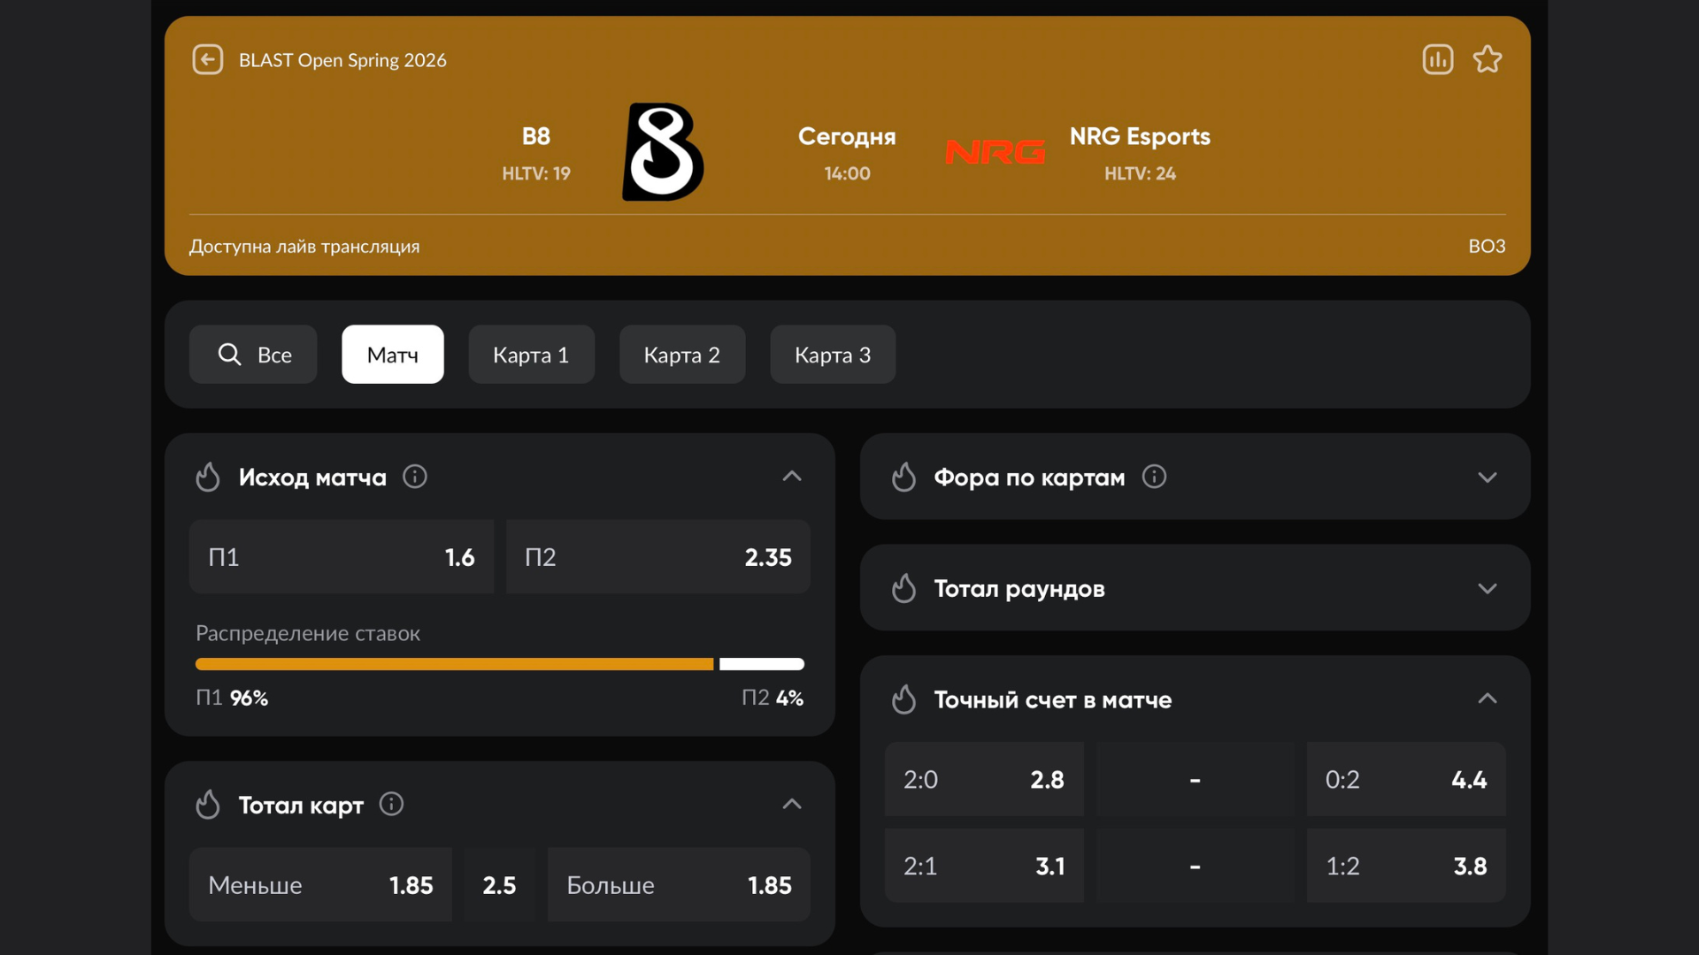Click the B8 team logo
1699x955 pixels.
click(x=663, y=152)
